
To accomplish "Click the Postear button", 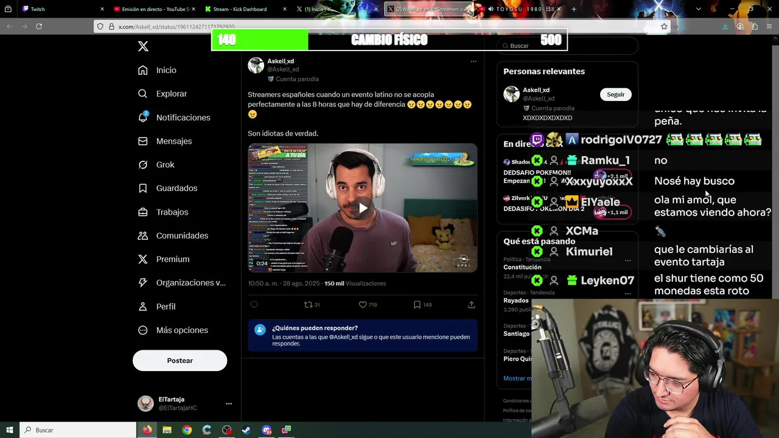I will [180, 361].
